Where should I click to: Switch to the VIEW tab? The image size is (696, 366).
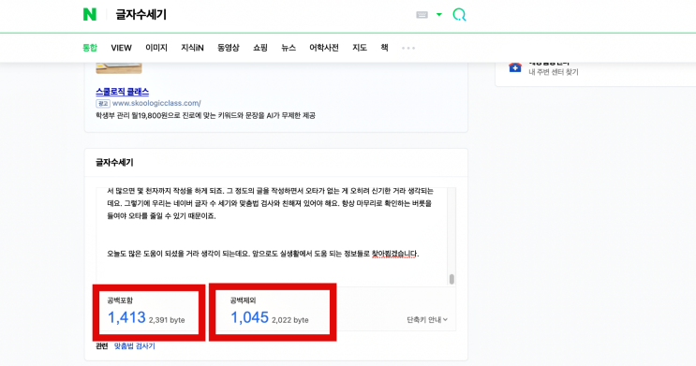[x=121, y=48]
